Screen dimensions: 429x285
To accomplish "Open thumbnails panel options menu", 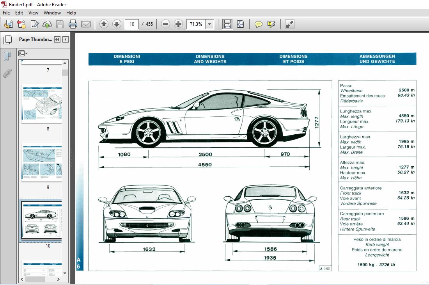I will coord(23,53).
